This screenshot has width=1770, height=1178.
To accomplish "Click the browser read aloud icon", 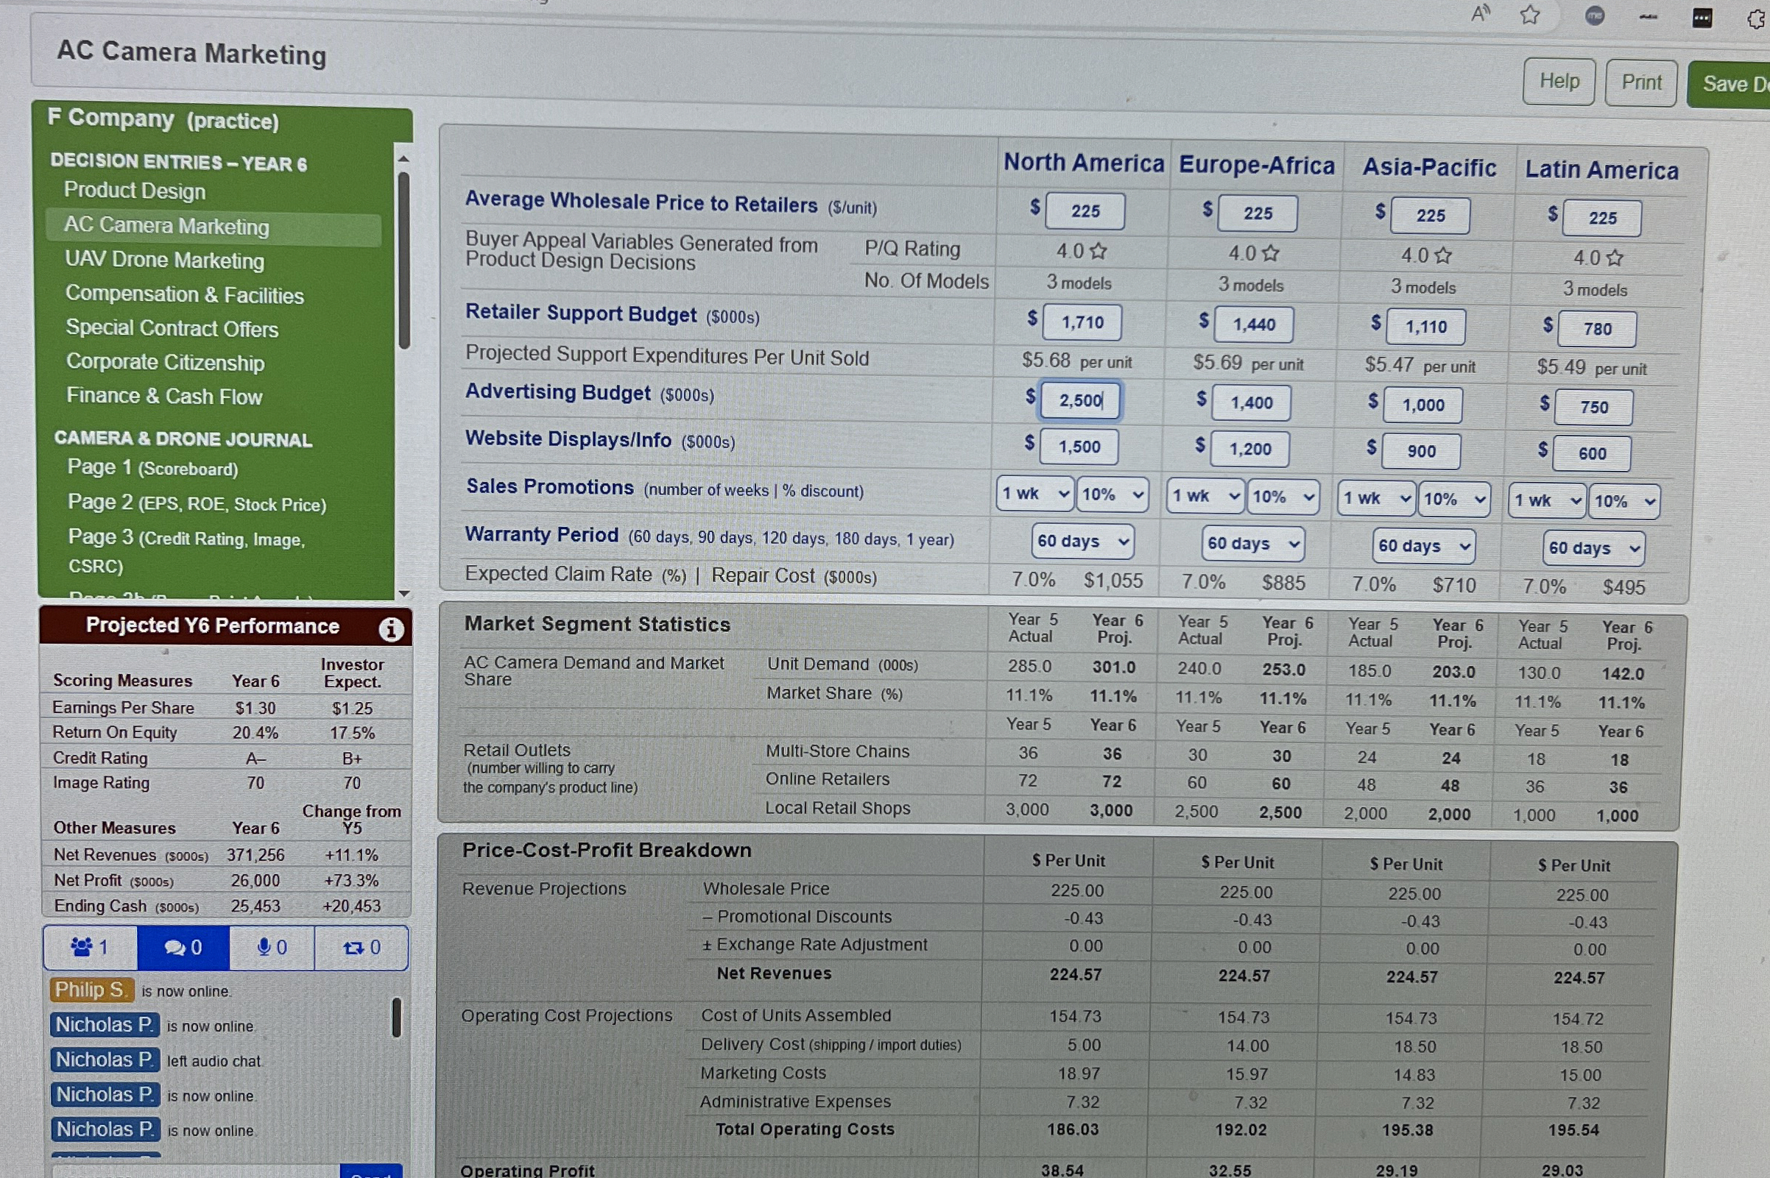I will coord(1480,13).
